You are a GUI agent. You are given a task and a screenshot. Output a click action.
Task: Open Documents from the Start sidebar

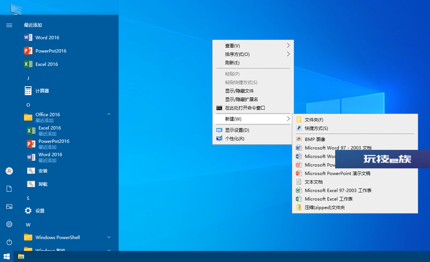coord(9,189)
